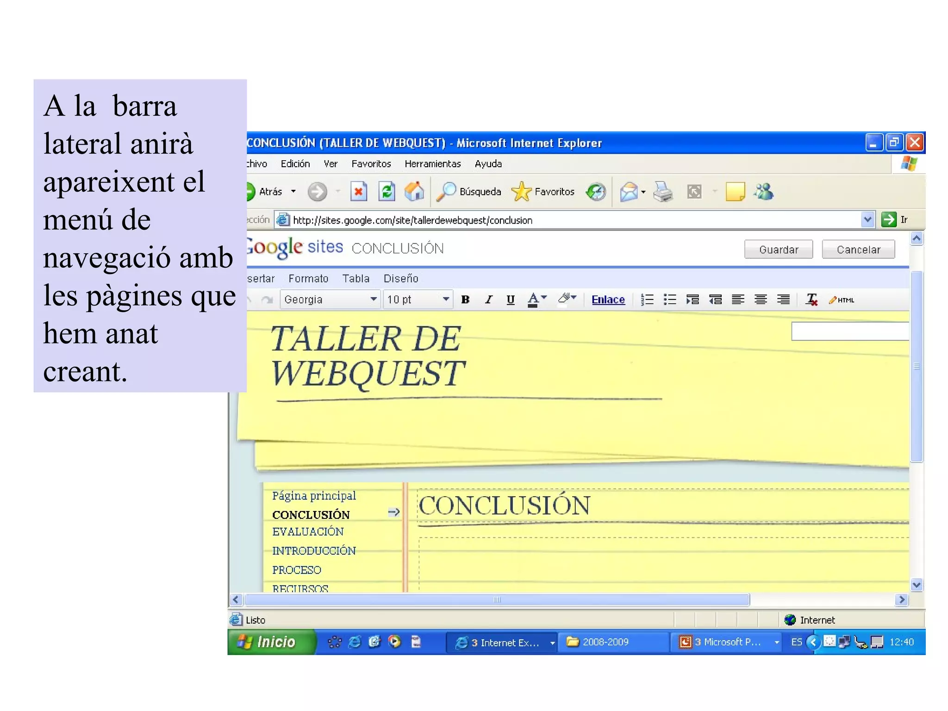Toggle underline formatting
This screenshot has width=948, height=711.
511,299
